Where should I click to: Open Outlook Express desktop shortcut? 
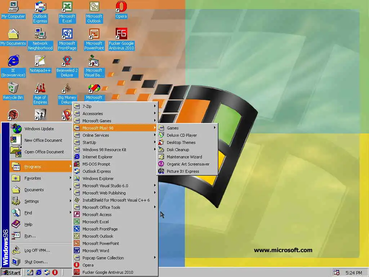click(x=40, y=12)
